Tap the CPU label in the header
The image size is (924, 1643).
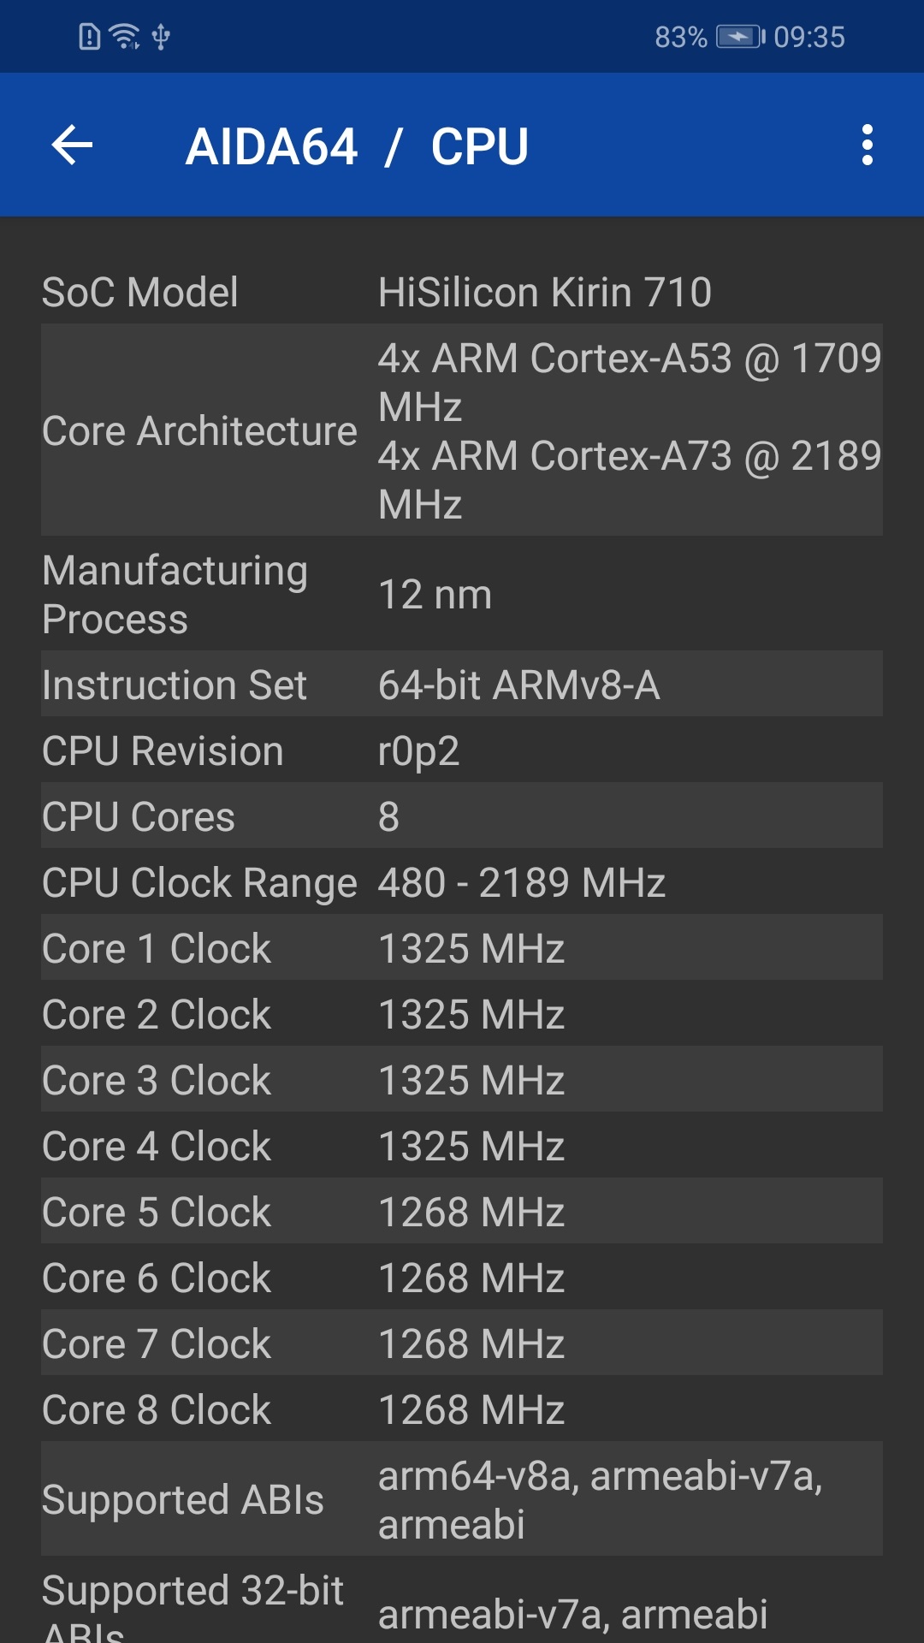click(x=478, y=145)
